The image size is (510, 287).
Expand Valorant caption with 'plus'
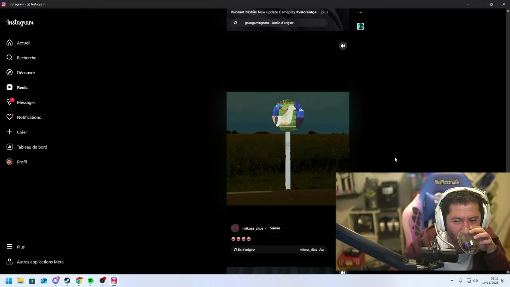(x=325, y=12)
